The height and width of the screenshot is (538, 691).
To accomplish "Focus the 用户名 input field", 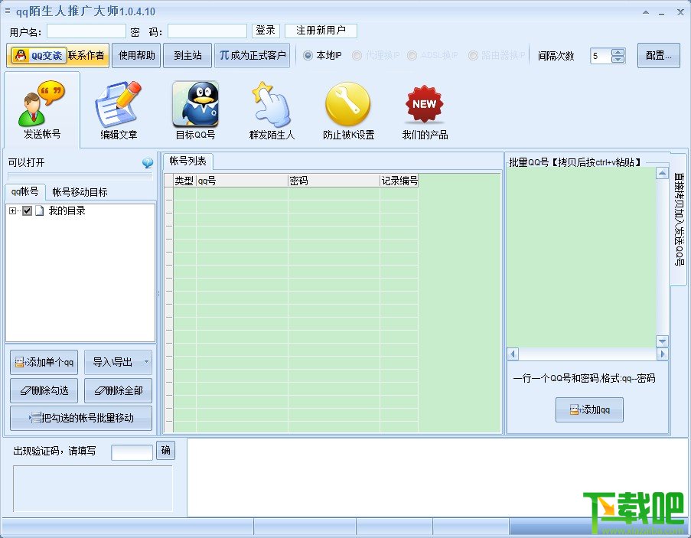I will tap(86, 31).
